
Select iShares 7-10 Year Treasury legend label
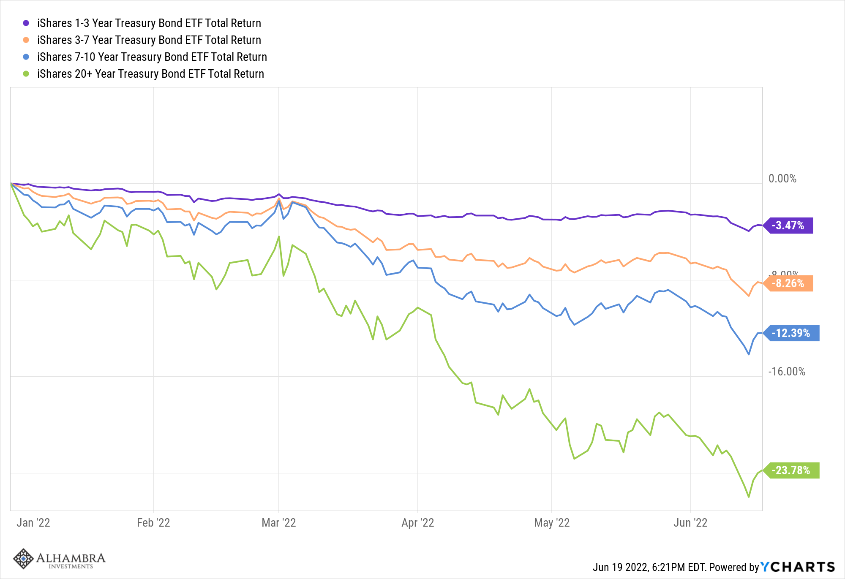point(152,57)
